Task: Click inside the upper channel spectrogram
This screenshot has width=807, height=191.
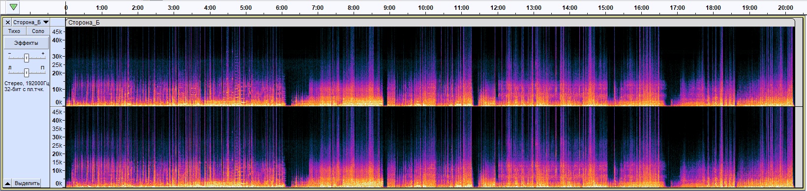Action: click(430, 66)
